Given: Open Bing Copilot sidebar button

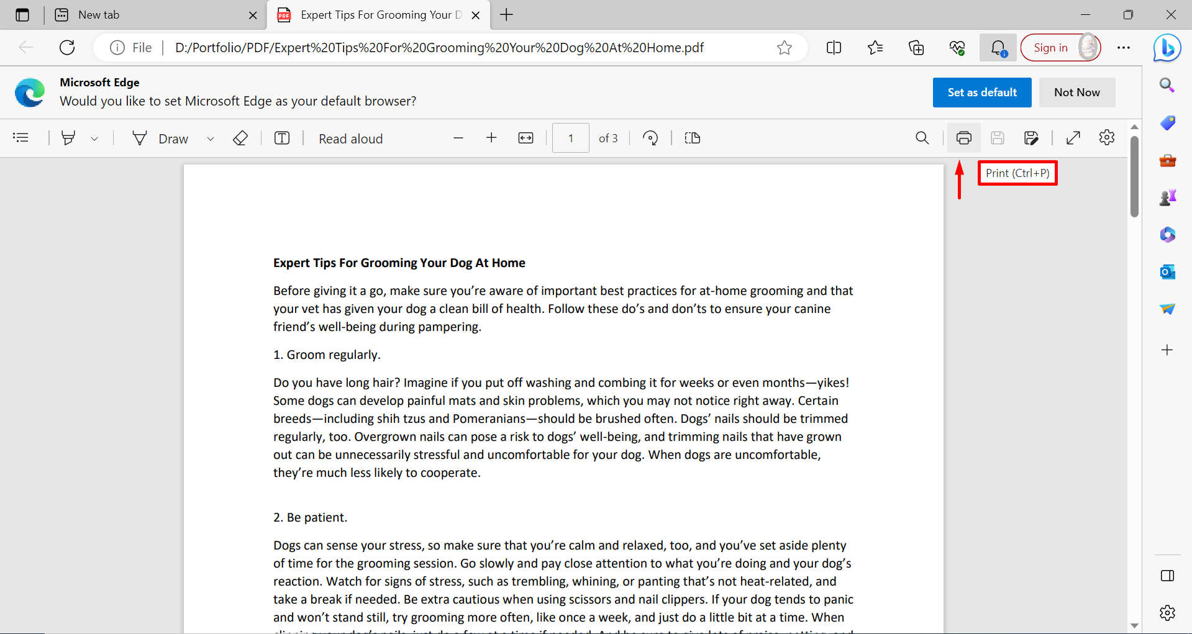Looking at the screenshot, I should pos(1167,48).
